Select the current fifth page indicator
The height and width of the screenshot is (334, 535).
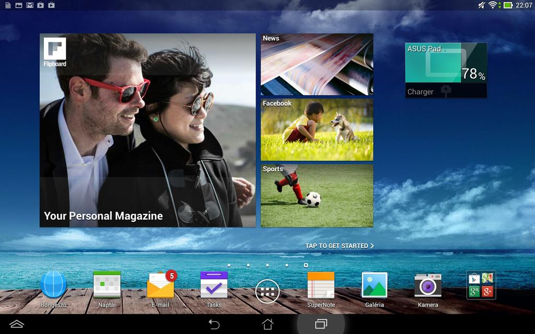tap(306, 265)
